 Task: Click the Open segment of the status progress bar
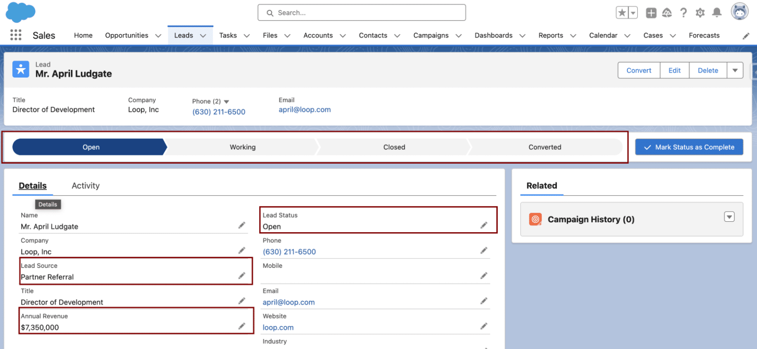pyautogui.click(x=91, y=147)
